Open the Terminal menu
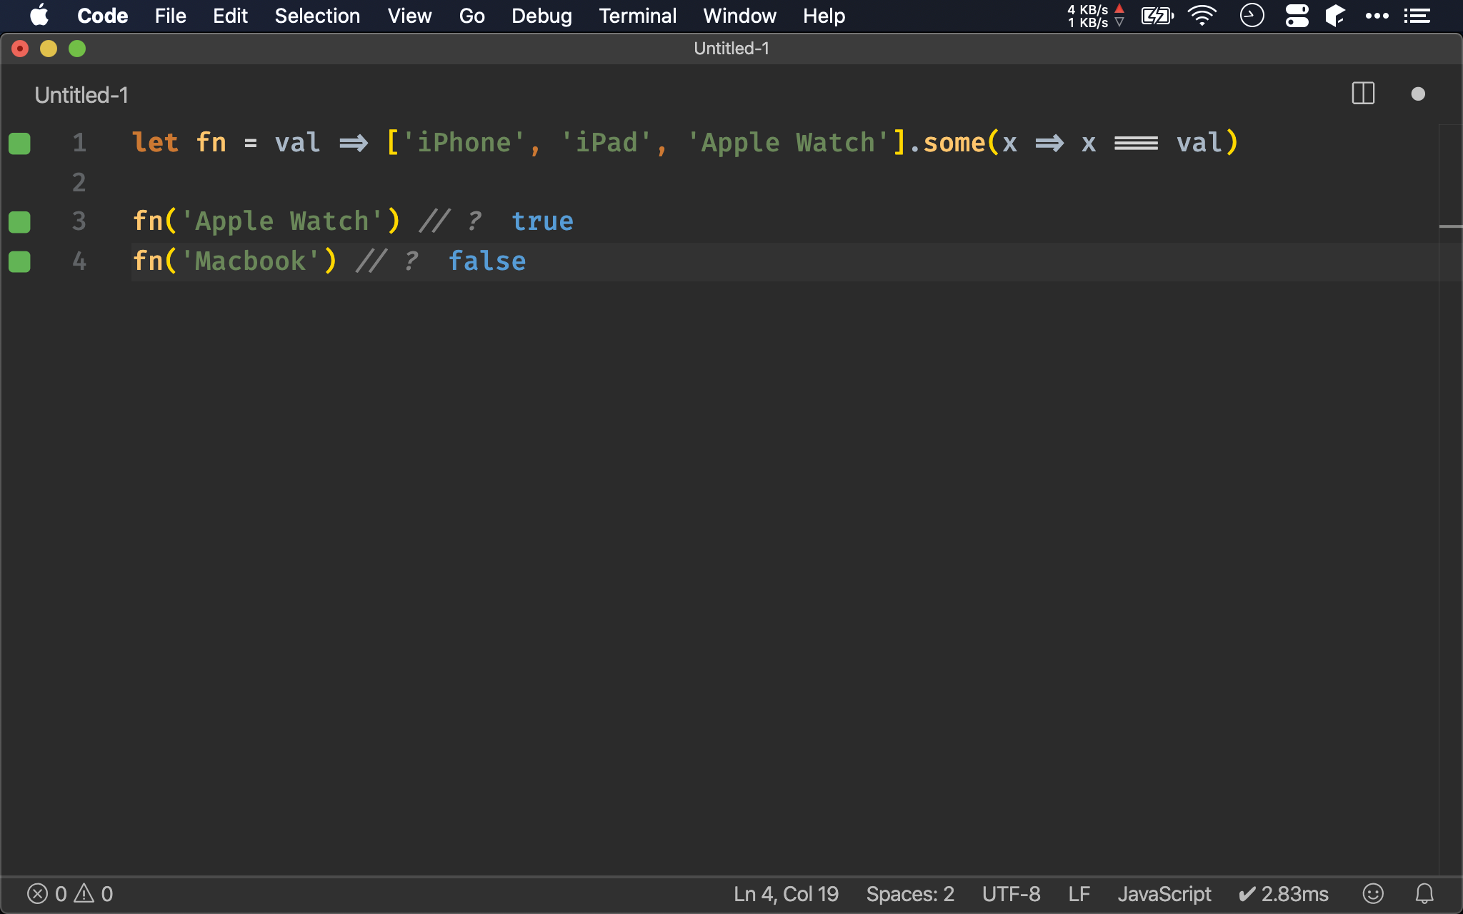 point(637,16)
